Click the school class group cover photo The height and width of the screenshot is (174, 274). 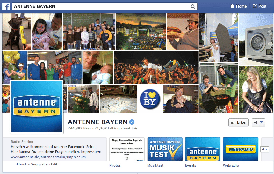click(x=89, y=32)
